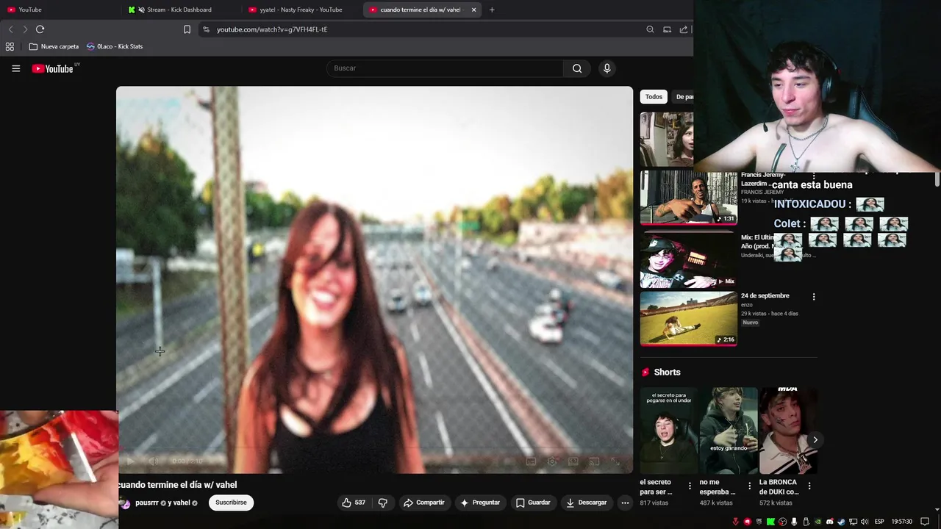Click the Suscribirse button
This screenshot has height=529, width=941.
point(231,503)
